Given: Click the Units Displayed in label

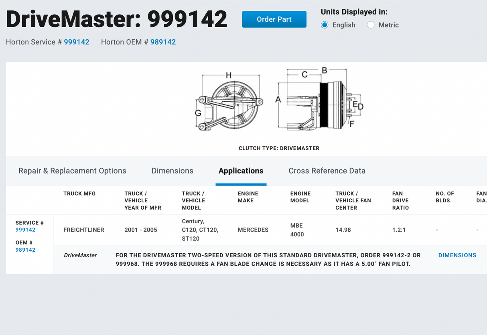Looking at the screenshot, I should pos(354,12).
